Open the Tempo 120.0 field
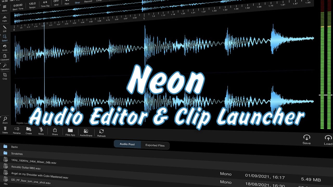 click(32, 5)
